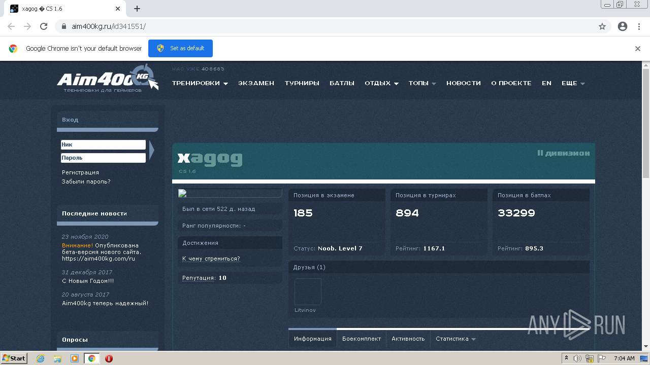Screen dimensions: 650x365
Task: Open the media player taskbar icon
Action: click(75, 358)
